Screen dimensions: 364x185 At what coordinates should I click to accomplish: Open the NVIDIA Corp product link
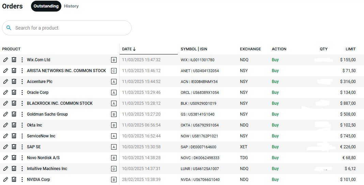[39, 180]
